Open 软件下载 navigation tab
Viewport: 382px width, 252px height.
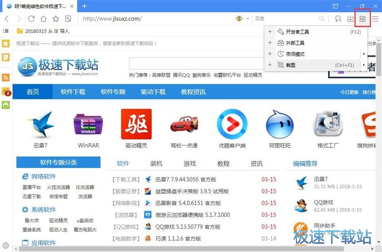pos(73,92)
